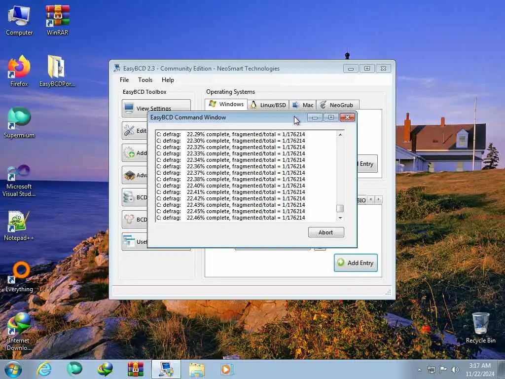Minimize the EasyBCD Command Window
Image resolution: width=505 pixels, height=379 pixels.
coord(315,117)
